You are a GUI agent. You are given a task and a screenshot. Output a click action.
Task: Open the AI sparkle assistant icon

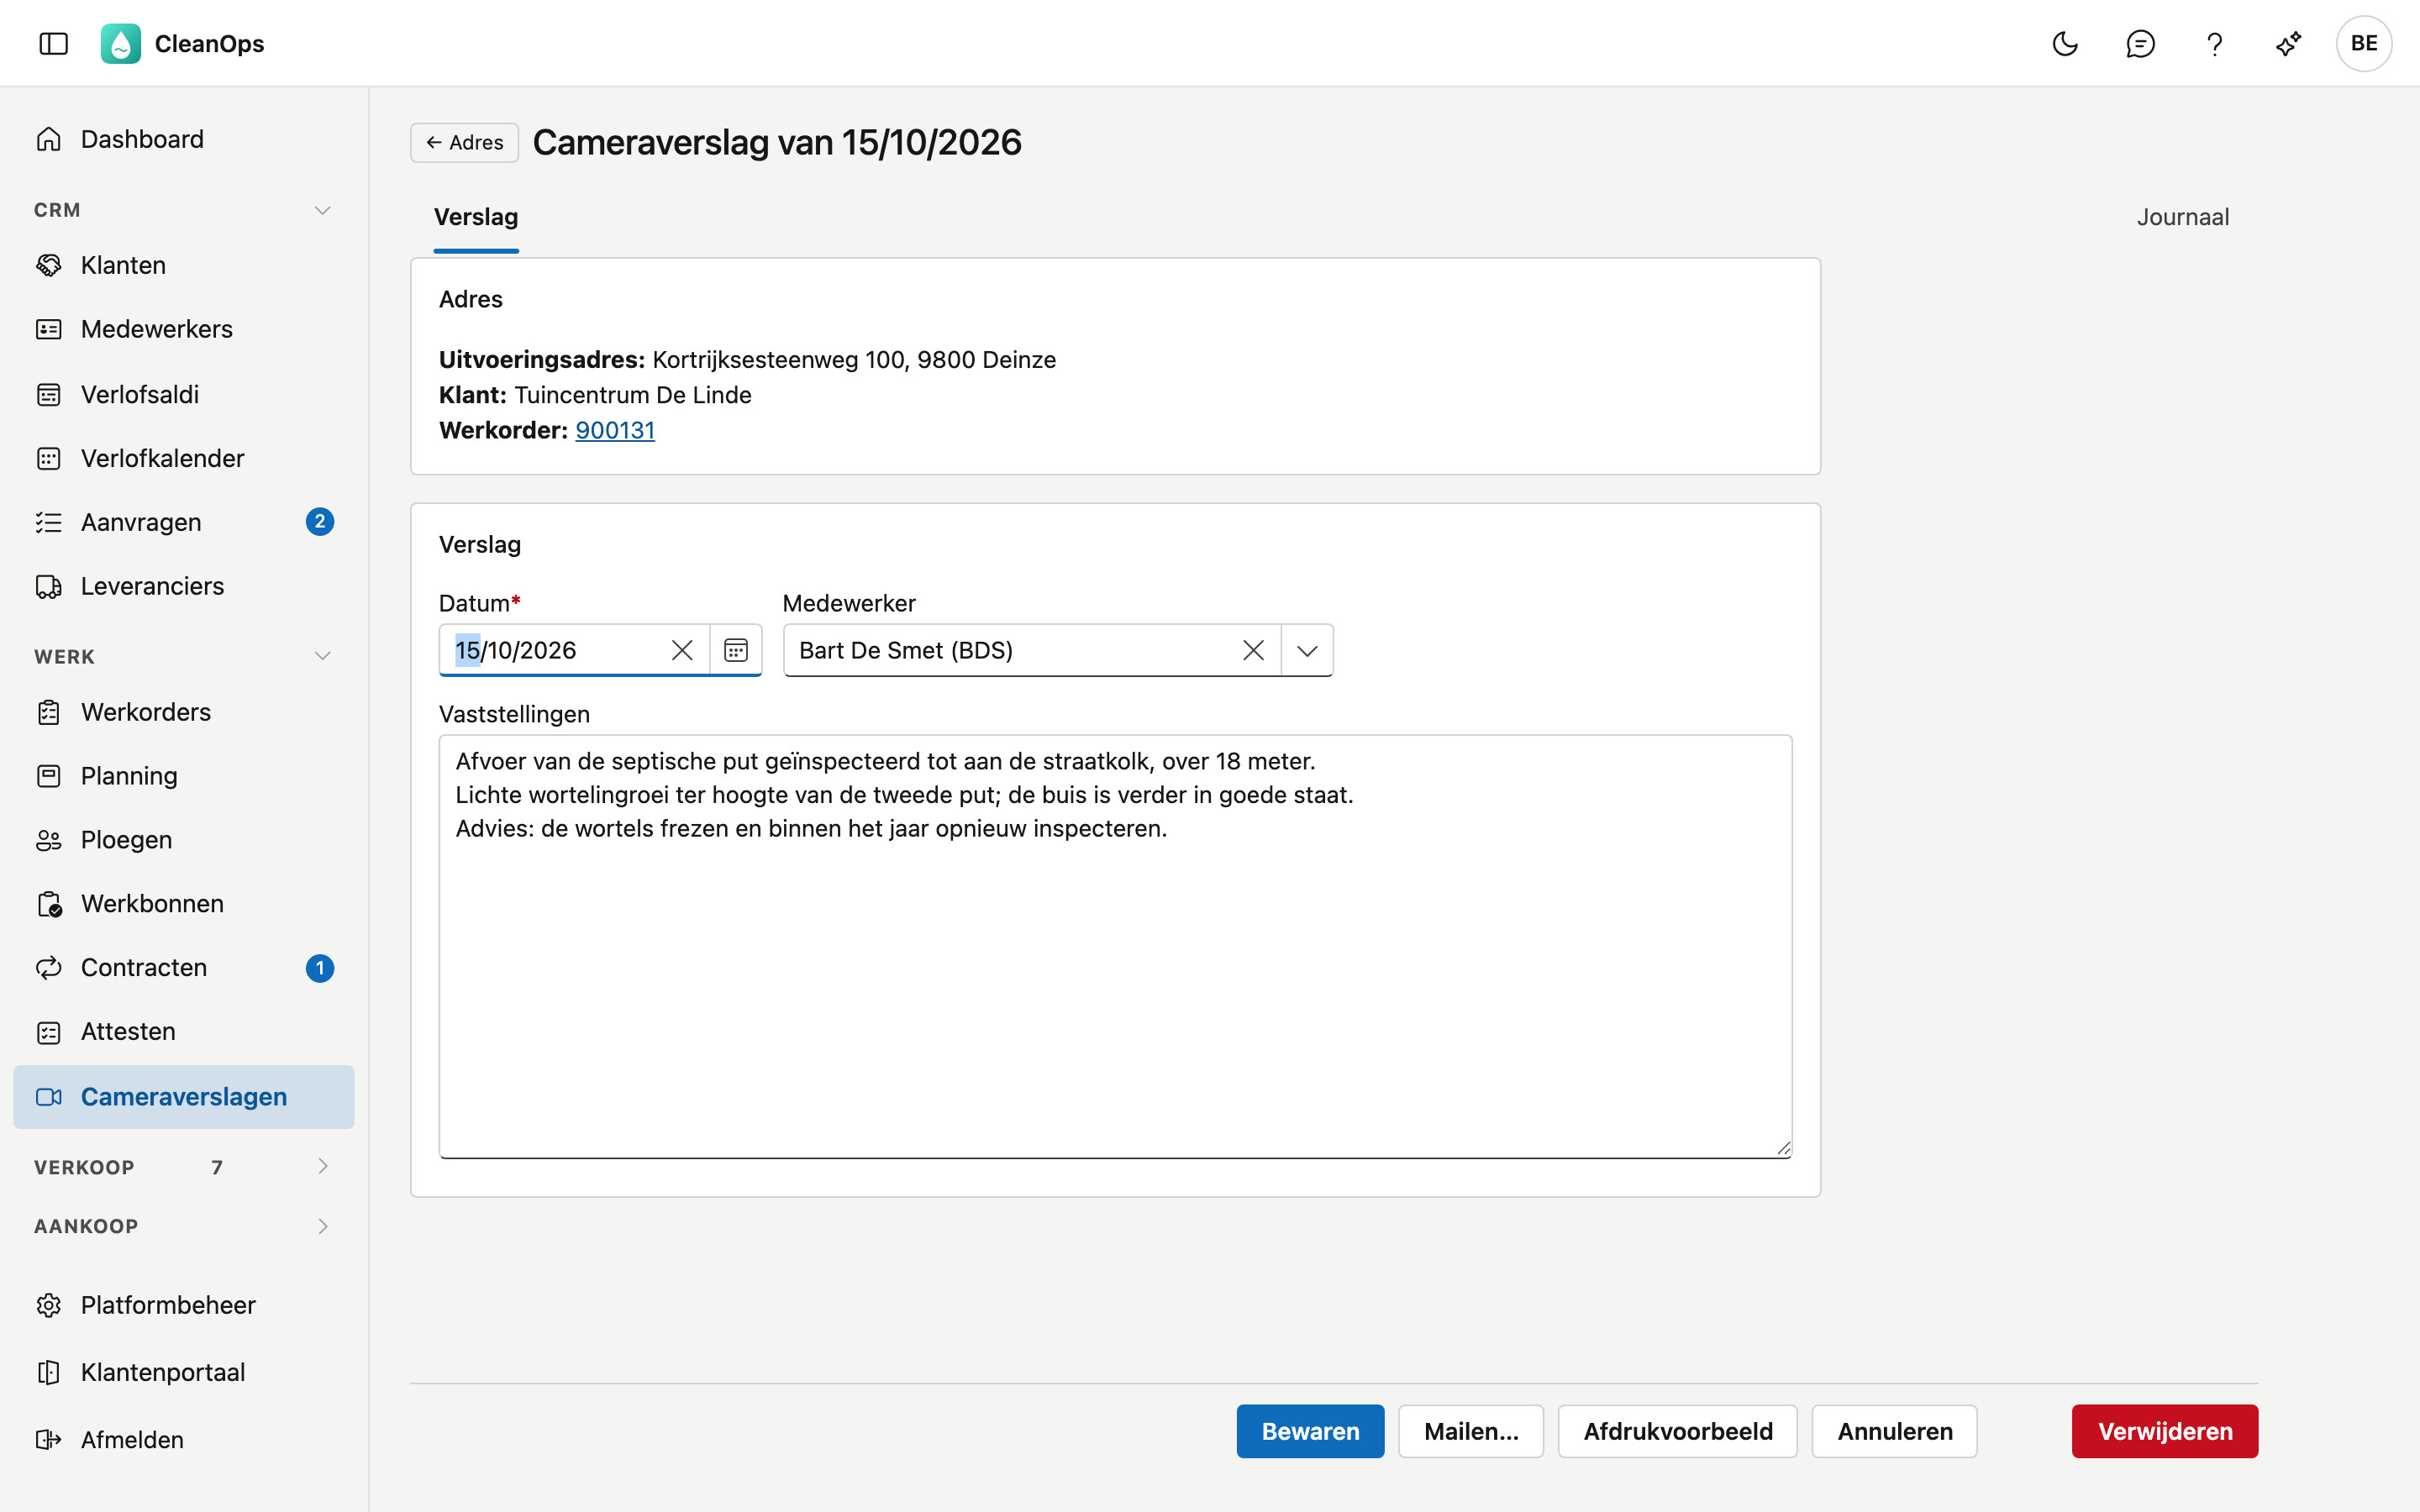point(2288,43)
